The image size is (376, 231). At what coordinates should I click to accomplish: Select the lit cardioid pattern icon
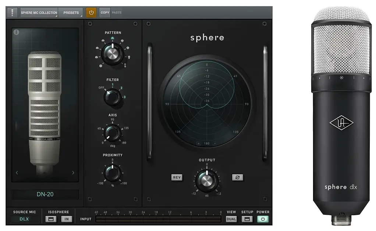pyautogui.click(x=113, y=38)
